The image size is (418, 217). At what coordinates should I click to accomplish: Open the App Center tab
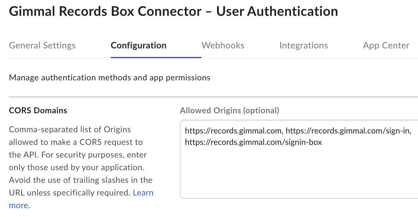tap(386, 45)
